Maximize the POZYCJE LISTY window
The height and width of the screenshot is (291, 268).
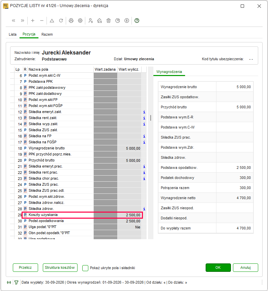click(242, 6)
